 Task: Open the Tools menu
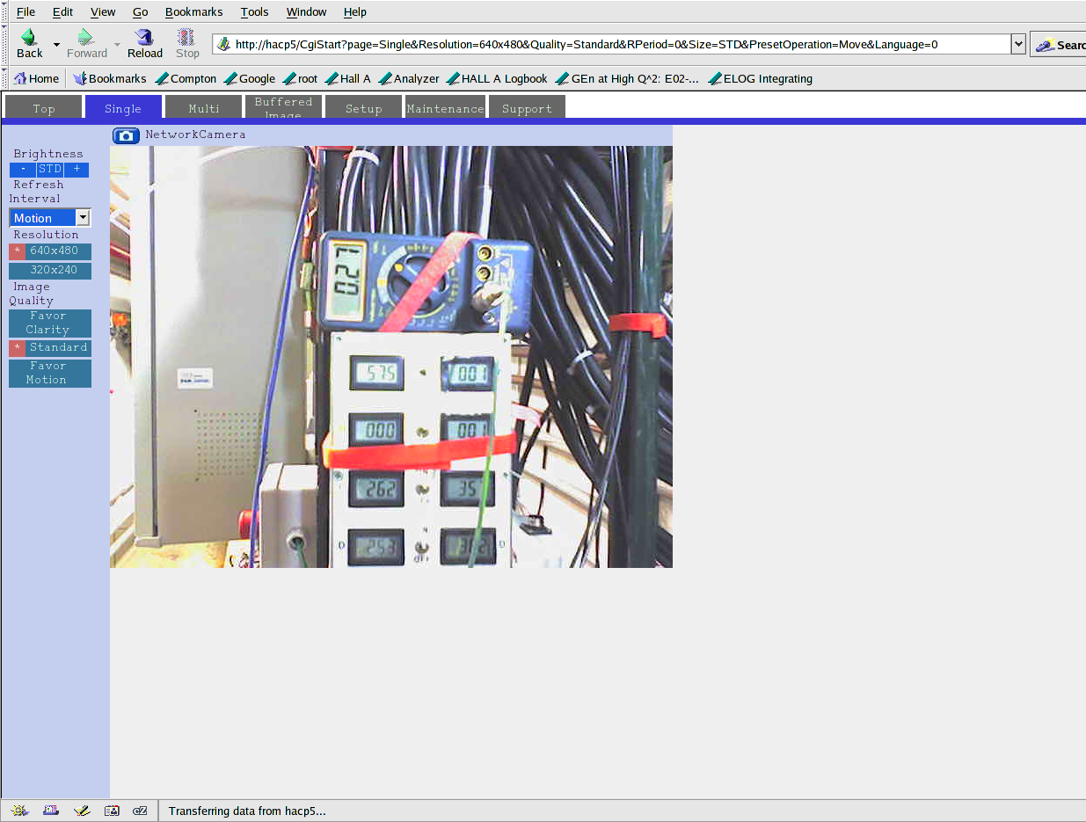pos(254,11)
